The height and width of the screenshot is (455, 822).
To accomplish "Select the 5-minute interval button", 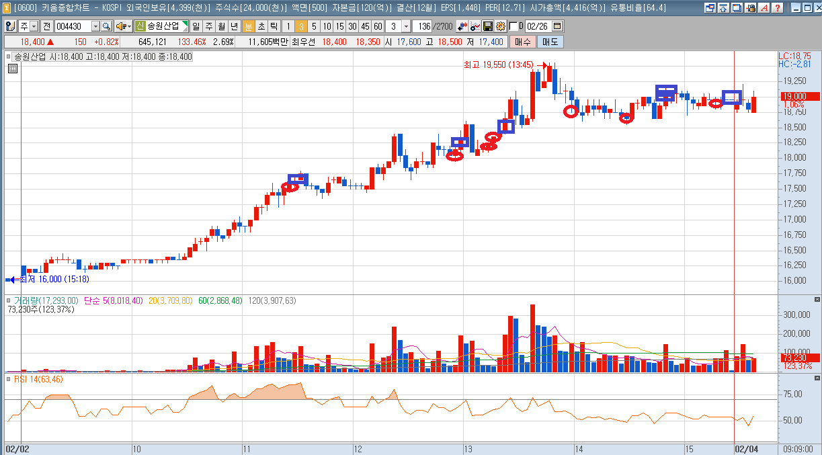I will [314, 26].
